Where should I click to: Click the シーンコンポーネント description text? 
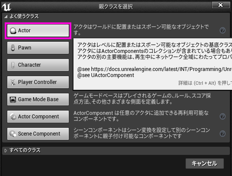click(142, 133)
